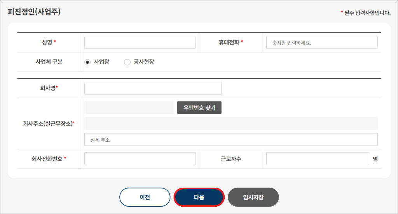Viewport: 398px width, 214px height.
Task: Click the 피진정인(사업주) section heading
Action: [34, 12]
